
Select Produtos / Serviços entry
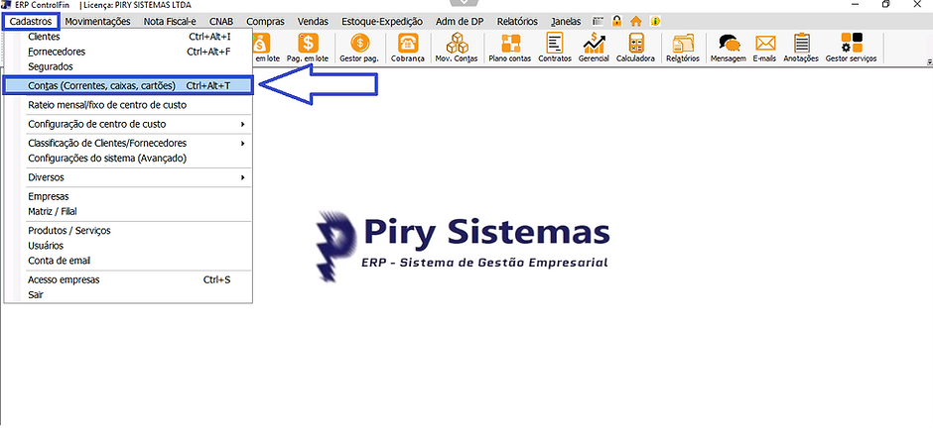[x=128, y=231]
